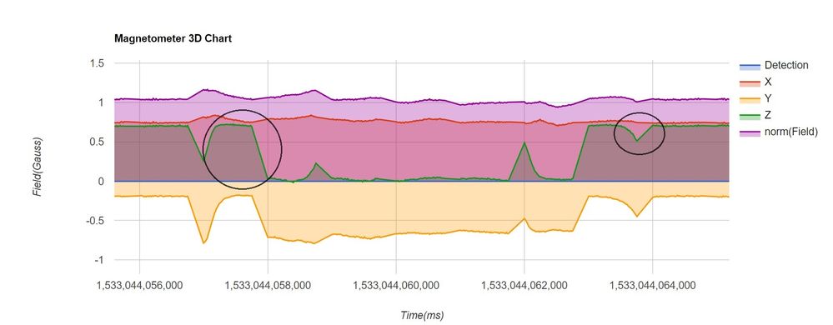Click the 1,533,044,060,000 time axis label

click(x=396, y=286)
